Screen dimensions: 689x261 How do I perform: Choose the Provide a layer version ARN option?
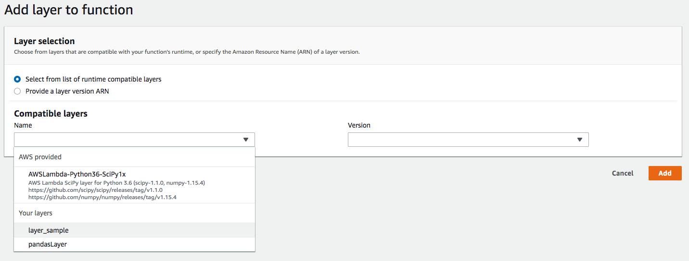coord(18,91)
